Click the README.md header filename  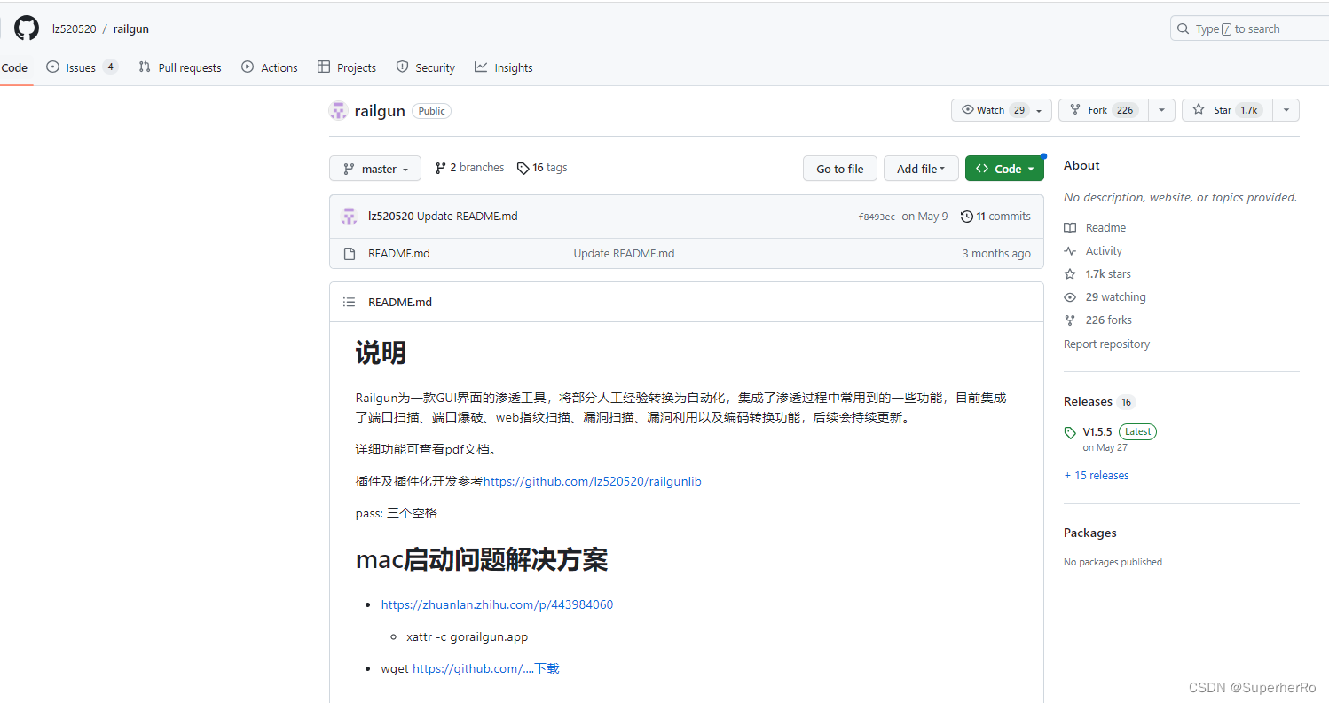[400, 302]
